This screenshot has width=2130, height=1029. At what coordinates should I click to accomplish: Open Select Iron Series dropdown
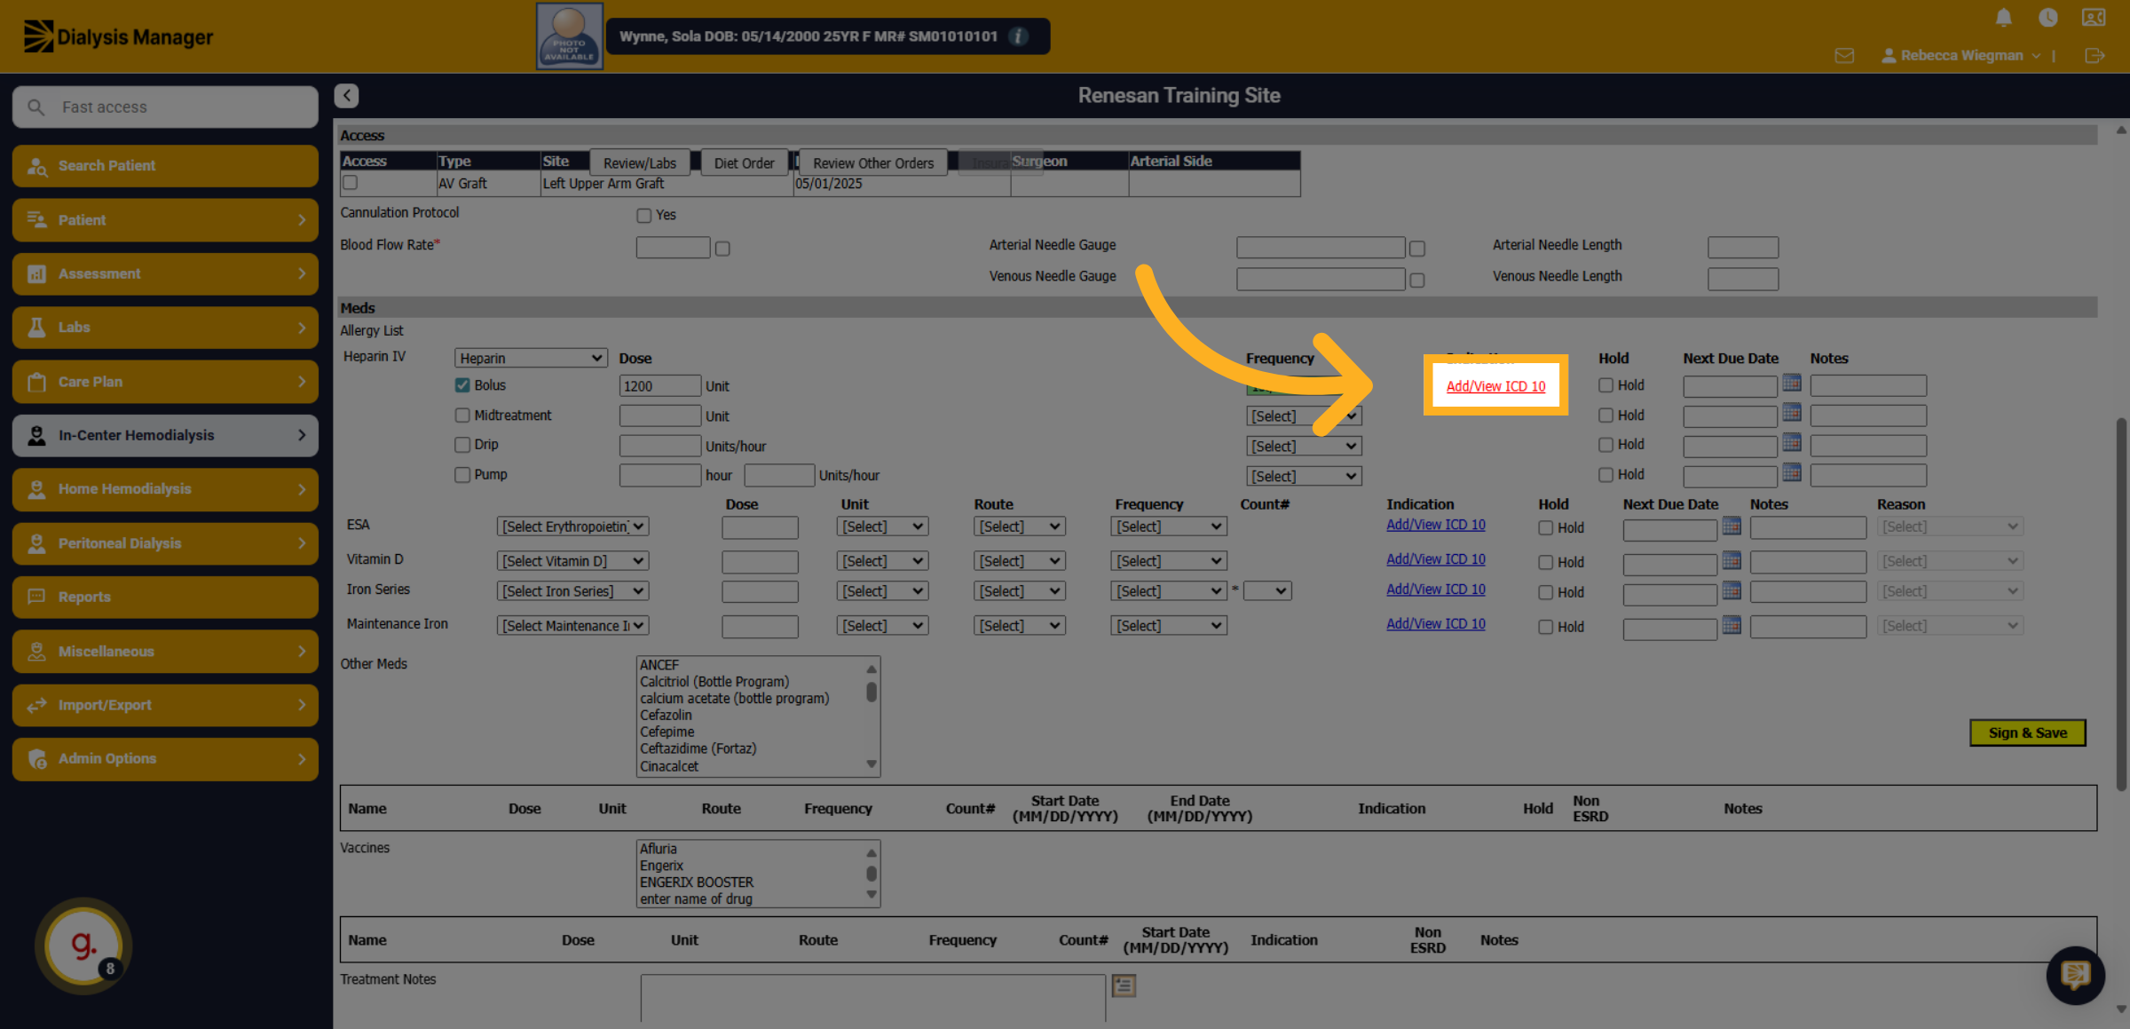pyautogui.click(x=572, y=591)
